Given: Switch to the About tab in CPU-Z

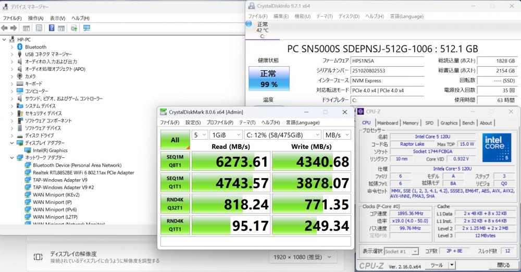Looking at the screenshot, I should 486,122.
